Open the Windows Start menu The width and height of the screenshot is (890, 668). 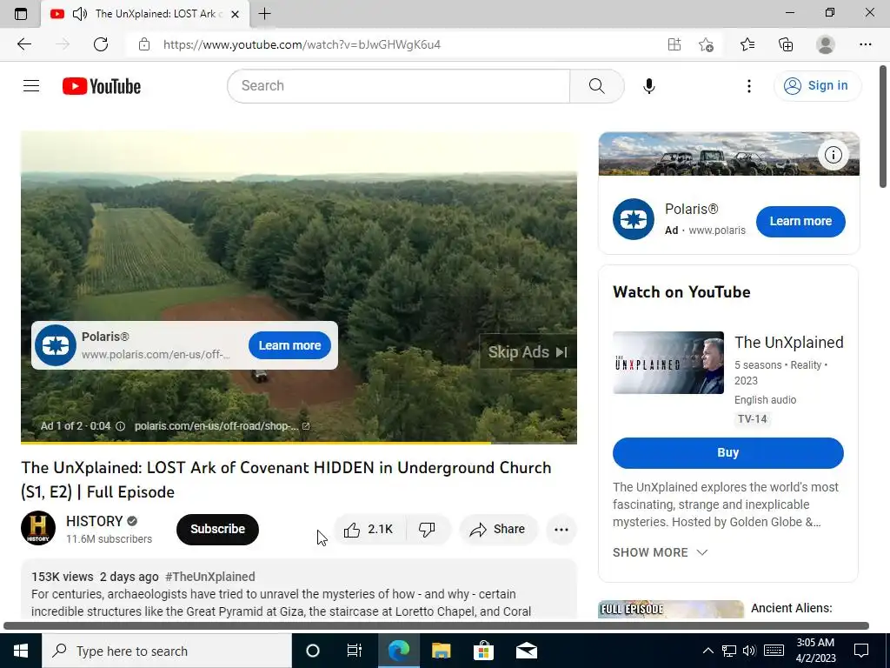[21, 651]
